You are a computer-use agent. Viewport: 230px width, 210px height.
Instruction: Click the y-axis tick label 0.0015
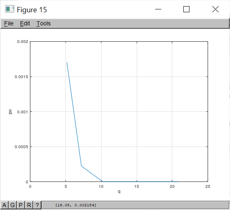pos(21,77)
